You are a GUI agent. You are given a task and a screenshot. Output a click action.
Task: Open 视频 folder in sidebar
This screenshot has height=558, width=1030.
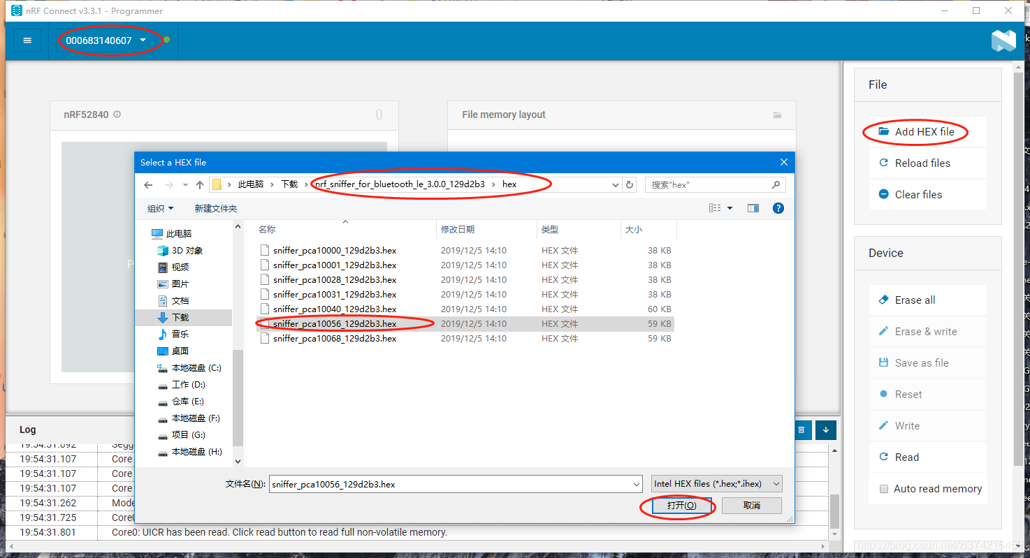(x=173, y=267)
